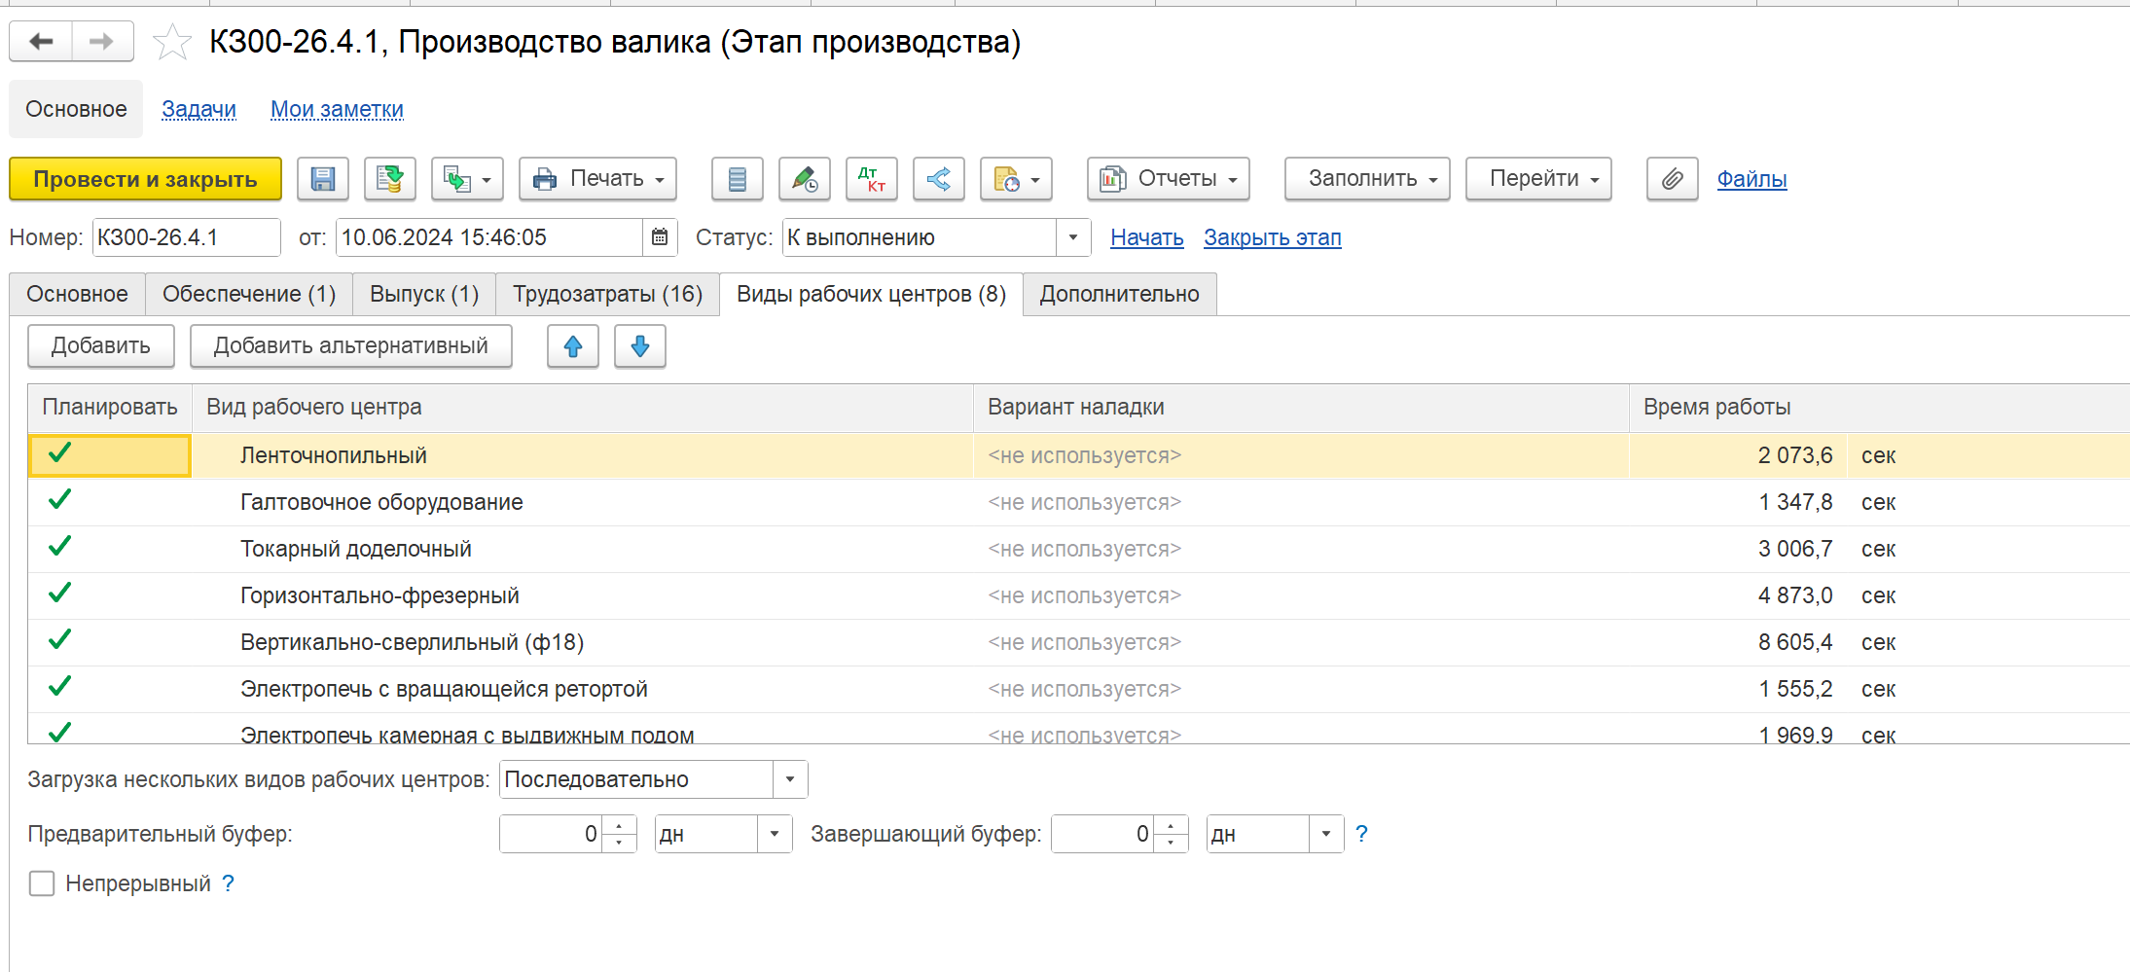2130x972 pixels.
Task: Click the Завершающий буфер stepper arrows
Action: tap(1171, 834)
